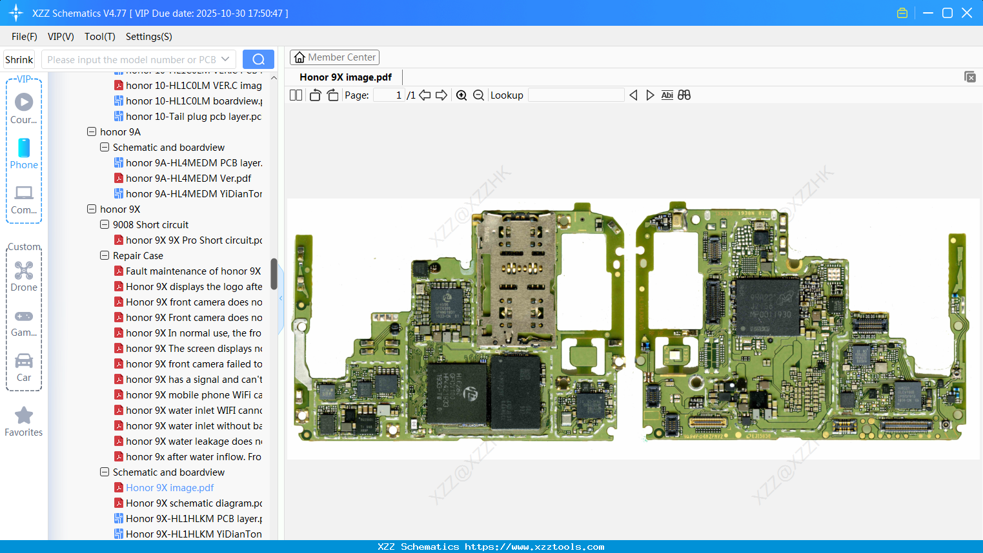This screenshot has width=983, height=553.
Task: Collapse the 9008 Short circuit folder
Action: pos(105,224)
